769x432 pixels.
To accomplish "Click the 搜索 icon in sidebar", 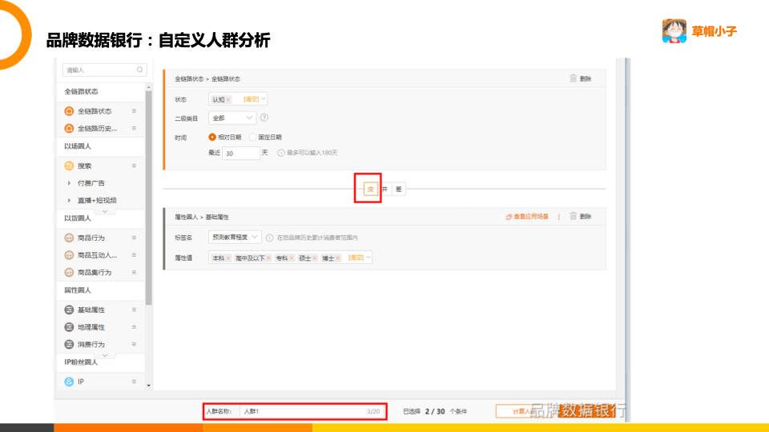I will pos(69,166).
